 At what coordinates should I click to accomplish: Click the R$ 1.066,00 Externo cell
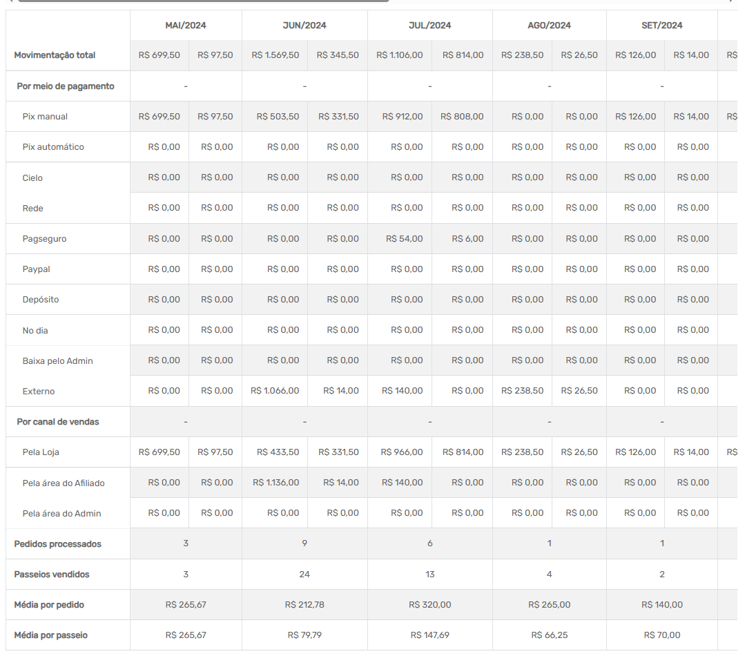pyautogui.click(x=275, y=390)
